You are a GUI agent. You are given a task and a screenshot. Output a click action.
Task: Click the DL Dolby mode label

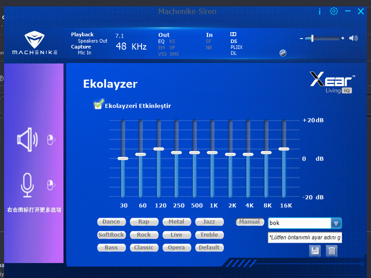pyautogui.click(x=234, y=53)
